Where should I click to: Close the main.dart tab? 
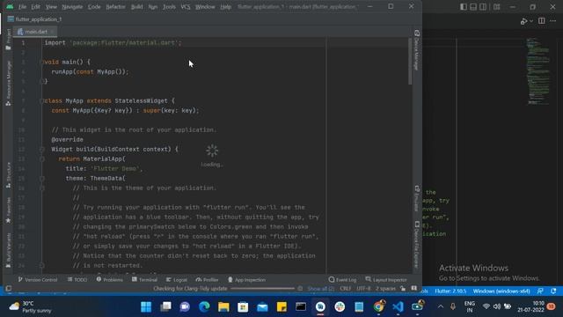click(53, 32)
